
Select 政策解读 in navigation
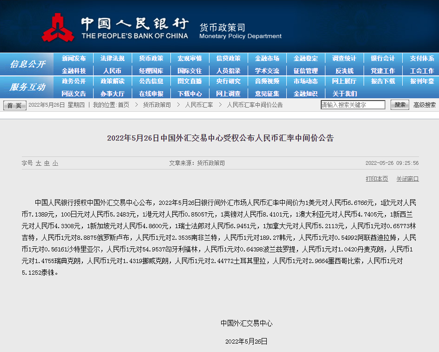pyautogui.click(x=112, y=81)
